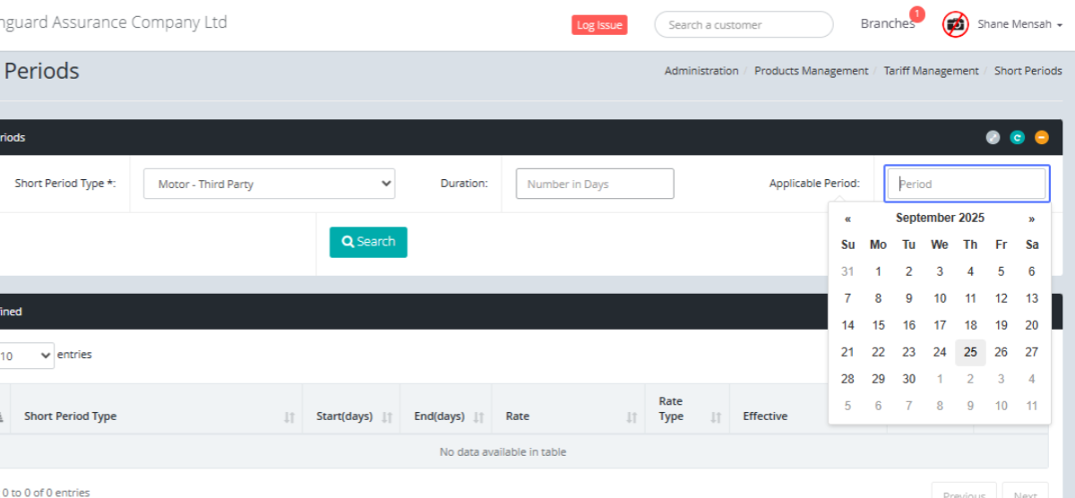Navigate to Products Management breadcrumb
1075x498 pixels.
811,71
